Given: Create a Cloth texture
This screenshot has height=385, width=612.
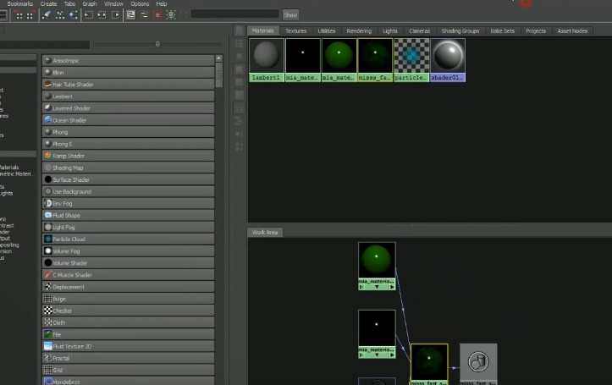Looking at the screenshot, I should 129,322.
